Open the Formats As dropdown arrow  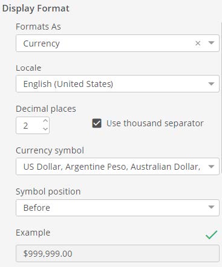[211, 43]
